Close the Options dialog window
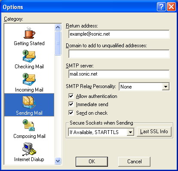The image size is (178, 171). click(x=171, y=6)
